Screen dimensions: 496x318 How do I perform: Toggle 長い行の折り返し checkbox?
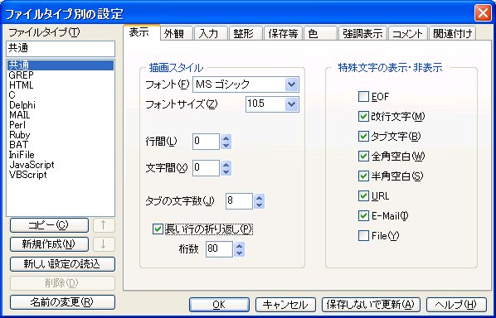point(158,229)
